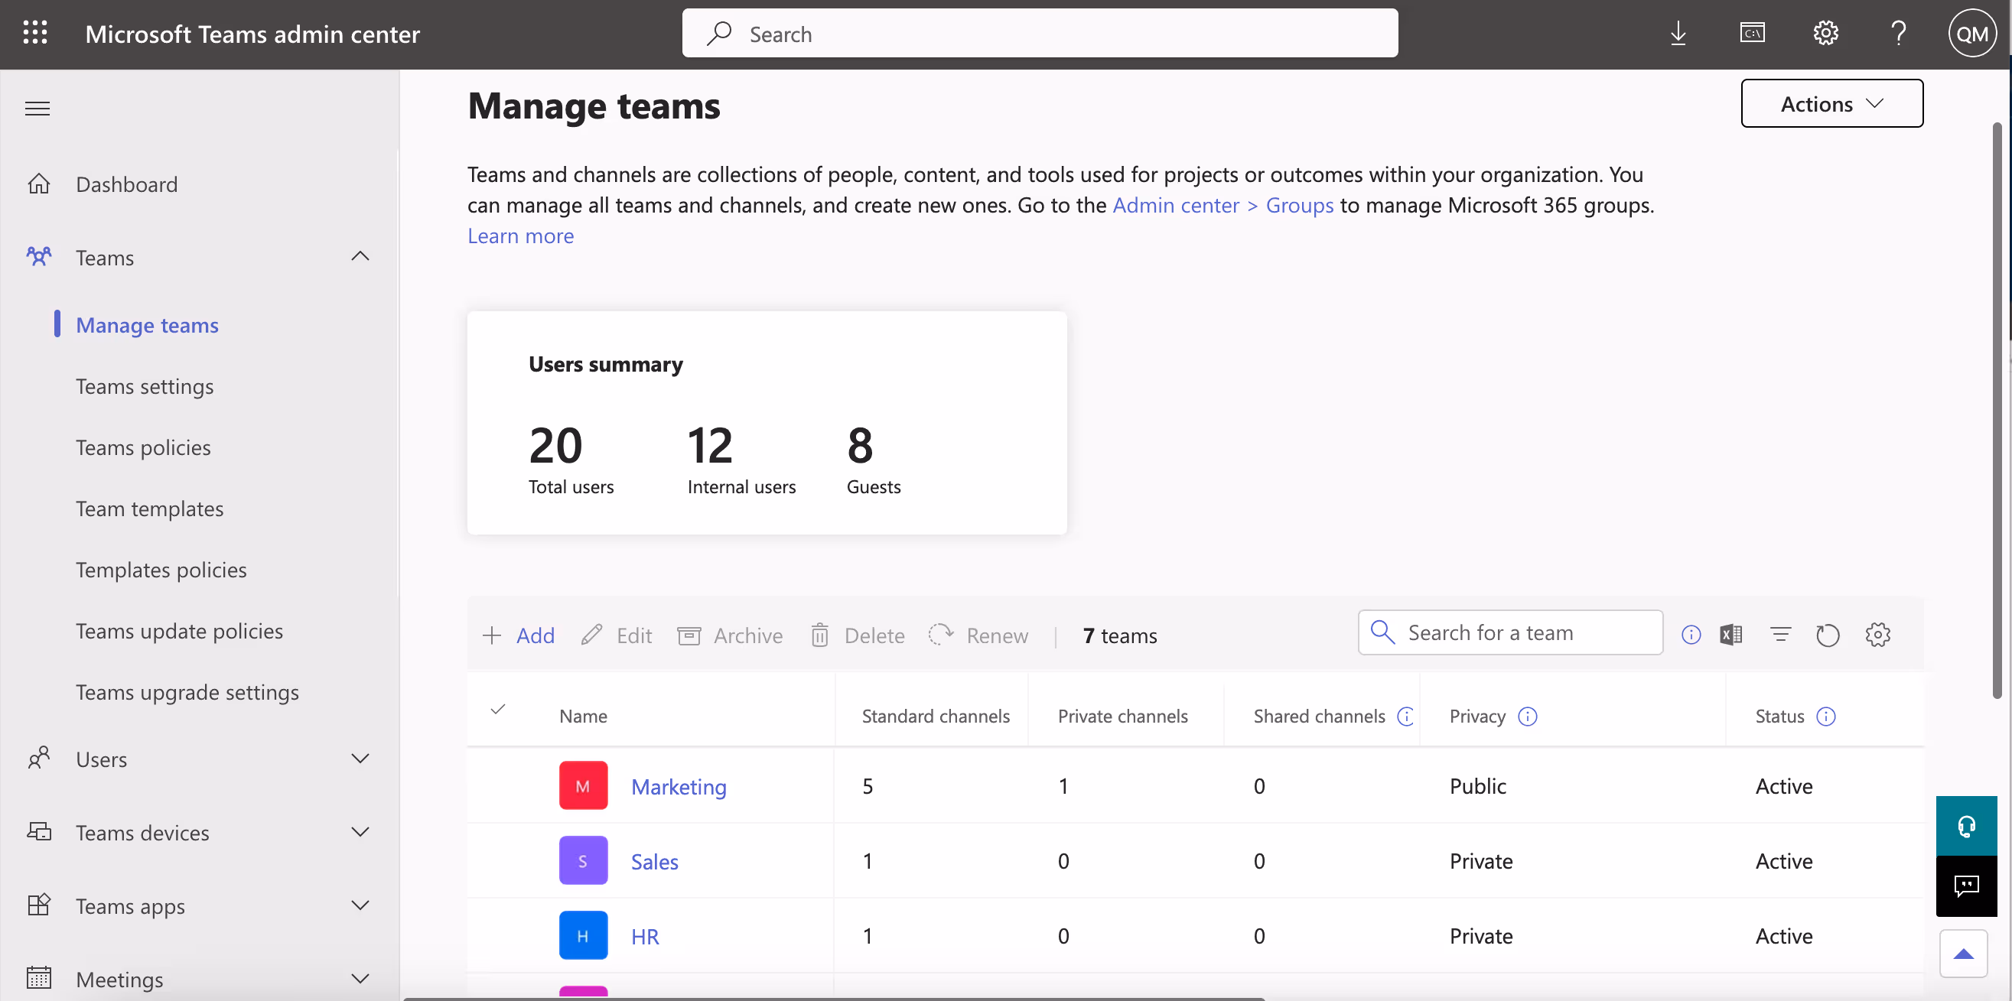Open the filter icon for teams table
The image size is (2012, 1001).
pos(1780,635)
